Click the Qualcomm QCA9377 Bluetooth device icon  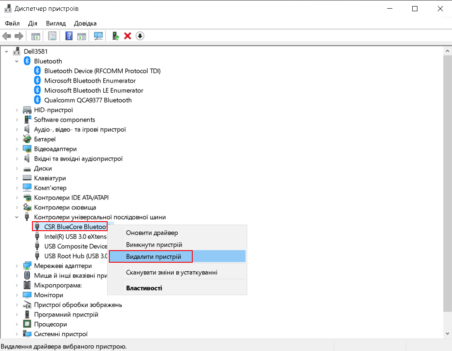(37, 100)
